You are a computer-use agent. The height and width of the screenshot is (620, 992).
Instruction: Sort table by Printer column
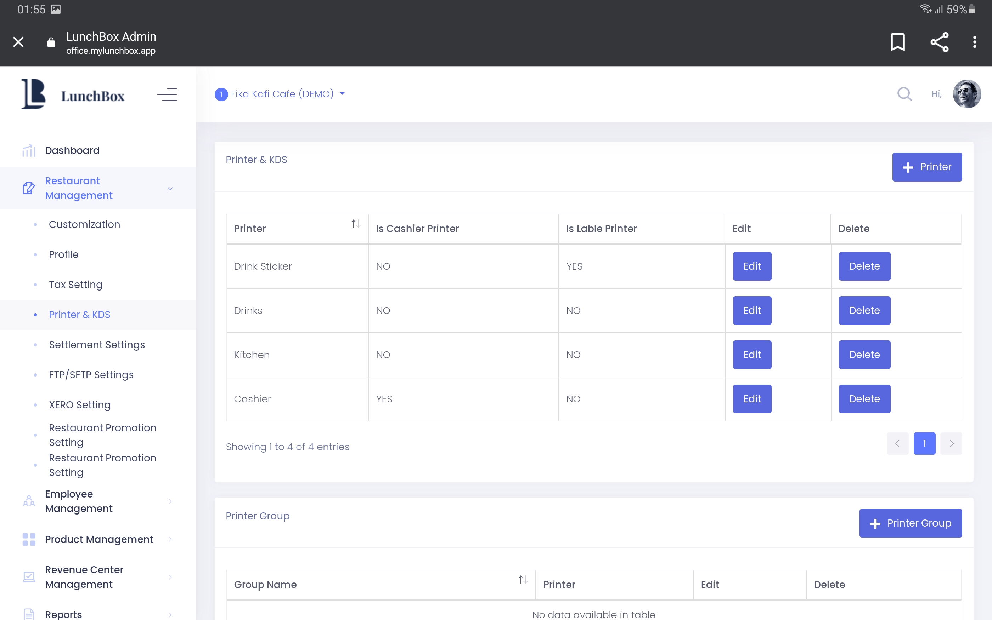tap(355, 224)
